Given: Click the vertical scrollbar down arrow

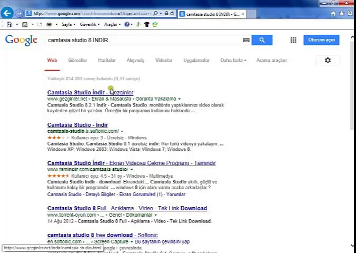Looking at the screenshot, I should pos(353,246).
